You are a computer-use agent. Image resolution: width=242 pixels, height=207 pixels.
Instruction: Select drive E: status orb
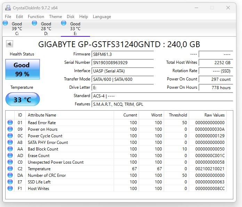(x=64, y=23)
